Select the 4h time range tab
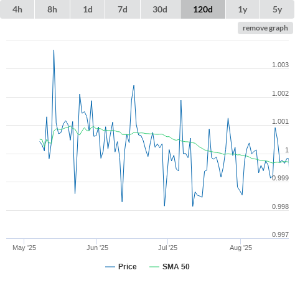 click(x=17, y=9)
